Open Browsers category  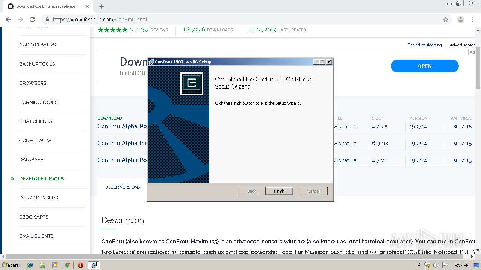33,83
